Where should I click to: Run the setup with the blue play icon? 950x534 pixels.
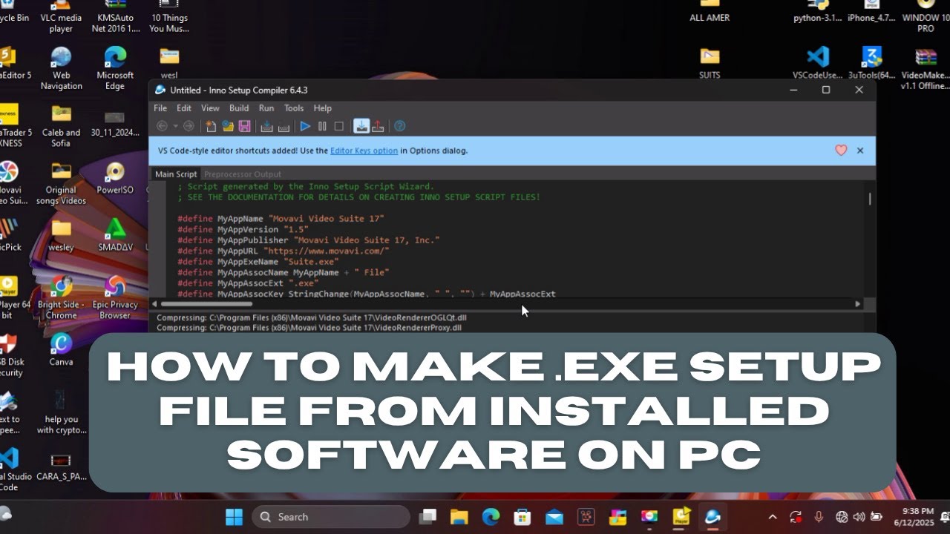click(x=305, y=126)
